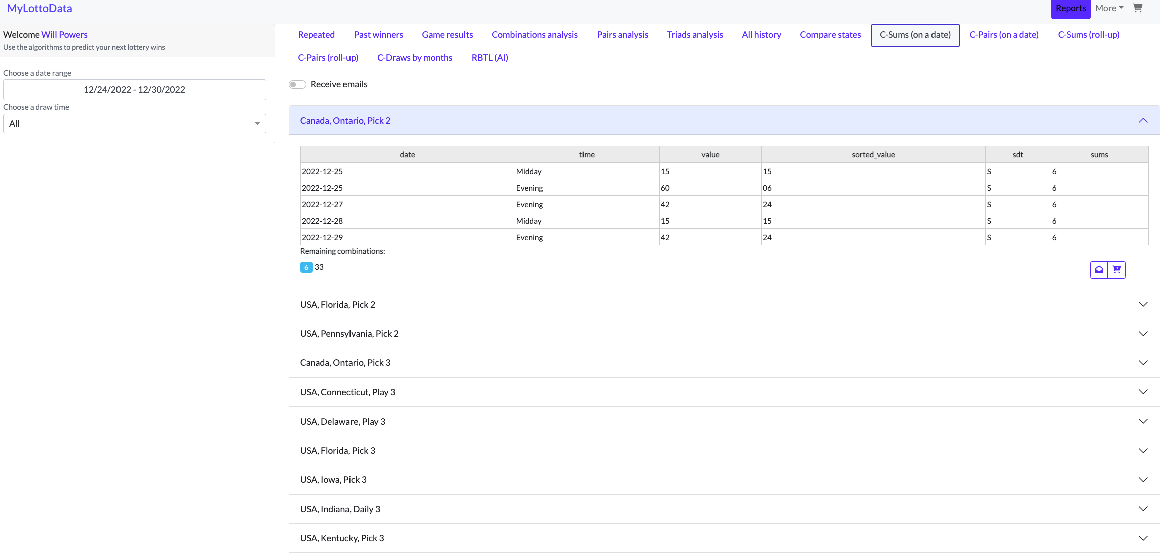Open the Compare states tab
1165x554 pixels.
pos(831,35)
